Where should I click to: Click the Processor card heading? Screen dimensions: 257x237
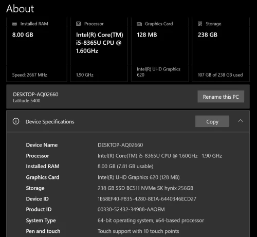(x=94, y=24)
